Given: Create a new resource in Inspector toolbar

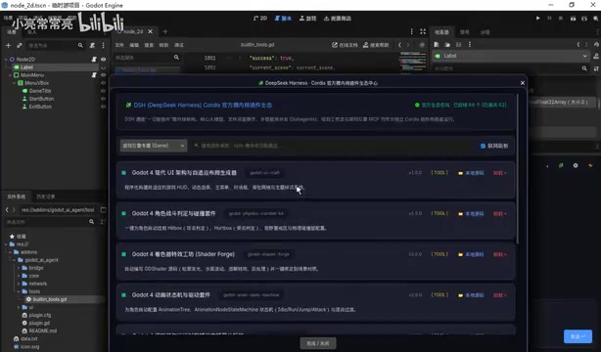Looking at the screenshot, I should coord(437,44).
